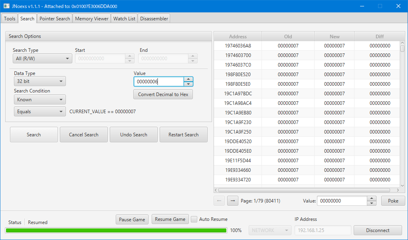Click the disabled Start address field
Screen dimensions: 408x240
click(x=100, y=59)
